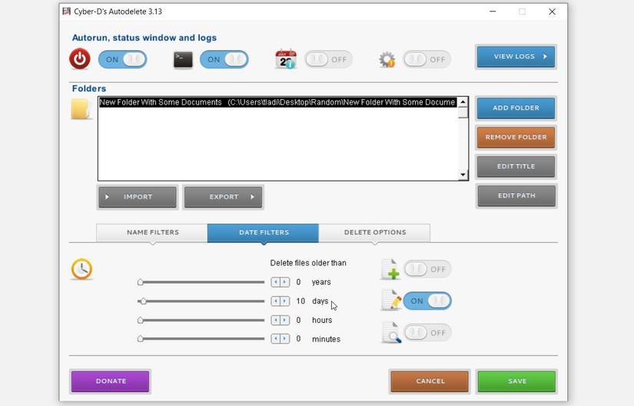Click the green Save button
634x406 pixels.
pos(516,381)
